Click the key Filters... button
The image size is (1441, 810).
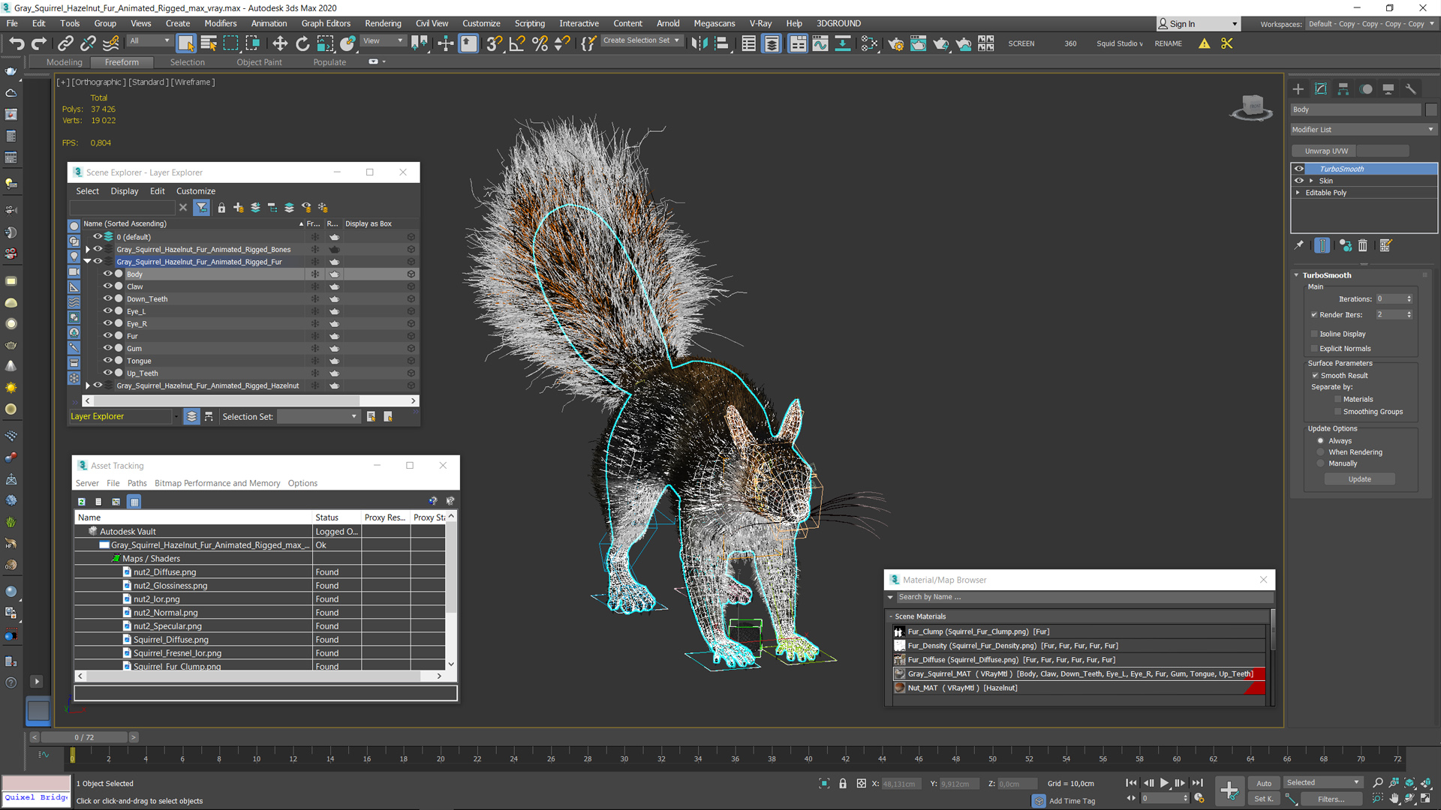[x=1330, y=799]
